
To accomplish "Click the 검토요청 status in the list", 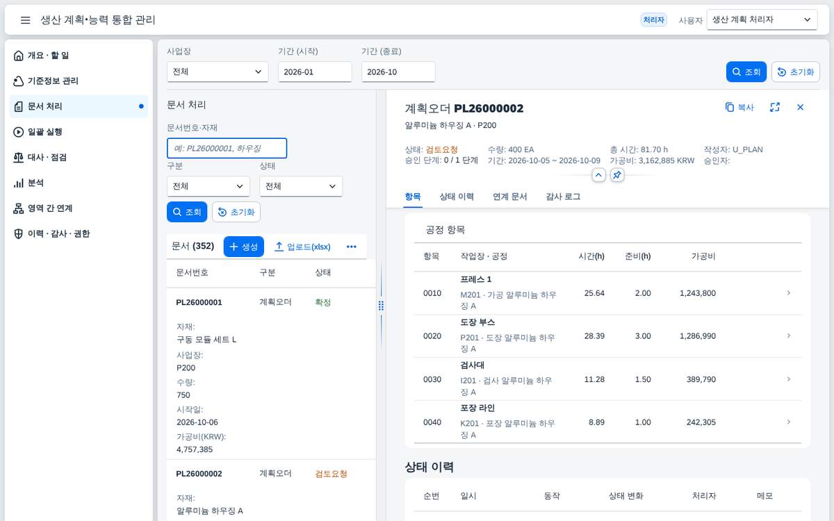I will 331,474.
